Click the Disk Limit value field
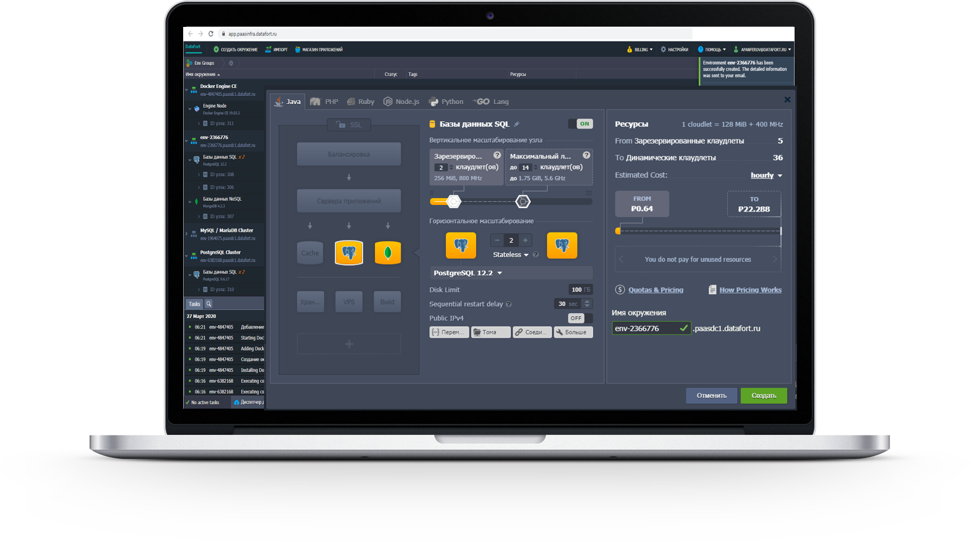 pos(580,290)
